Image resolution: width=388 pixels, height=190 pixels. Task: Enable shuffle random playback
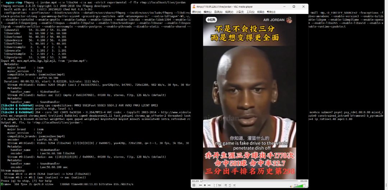coord(234,185)
